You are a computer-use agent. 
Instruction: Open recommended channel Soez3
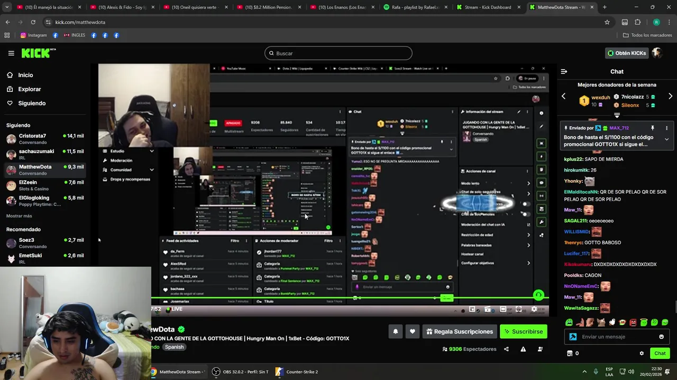click(44, 243)
